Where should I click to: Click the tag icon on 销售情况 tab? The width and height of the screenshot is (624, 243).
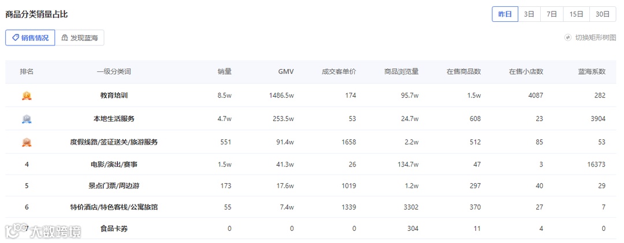tap(16, 37)
